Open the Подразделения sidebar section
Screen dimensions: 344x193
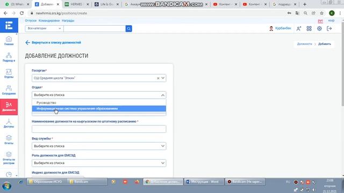click(9, 57)
